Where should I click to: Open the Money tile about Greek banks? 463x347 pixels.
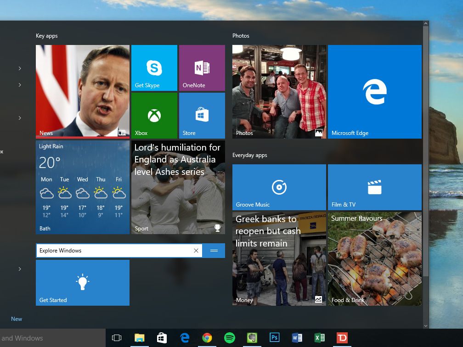click(279, 259)
